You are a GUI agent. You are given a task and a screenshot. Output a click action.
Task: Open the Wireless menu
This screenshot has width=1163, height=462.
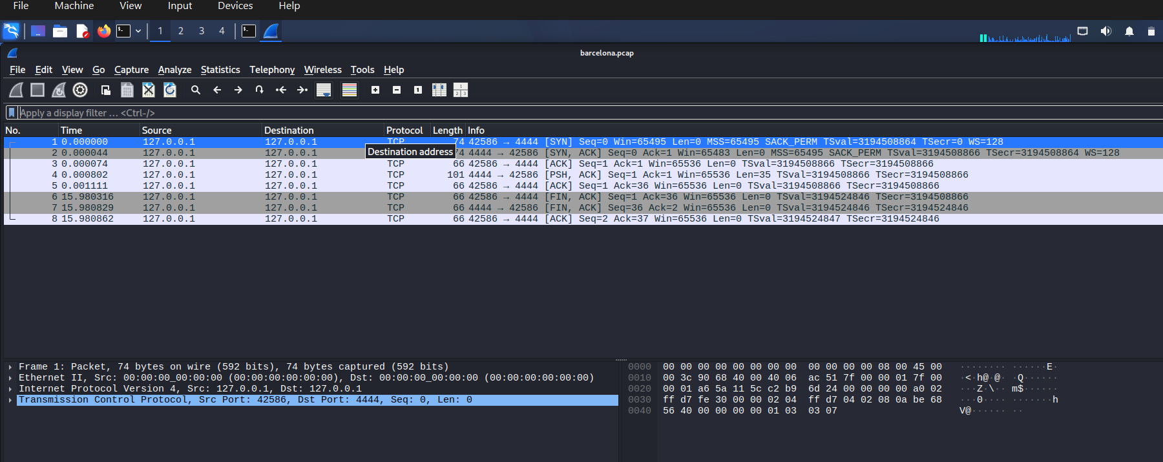click(x=322, y=70)
